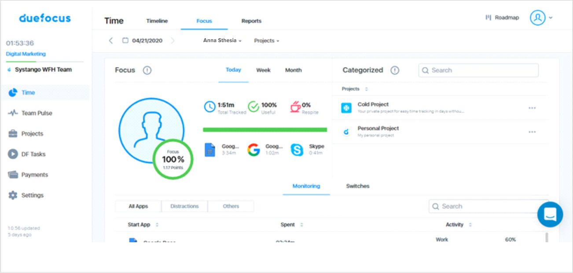The image size is (573, 273).
Task: Click Cold Project title
Action: coord(373,104)
